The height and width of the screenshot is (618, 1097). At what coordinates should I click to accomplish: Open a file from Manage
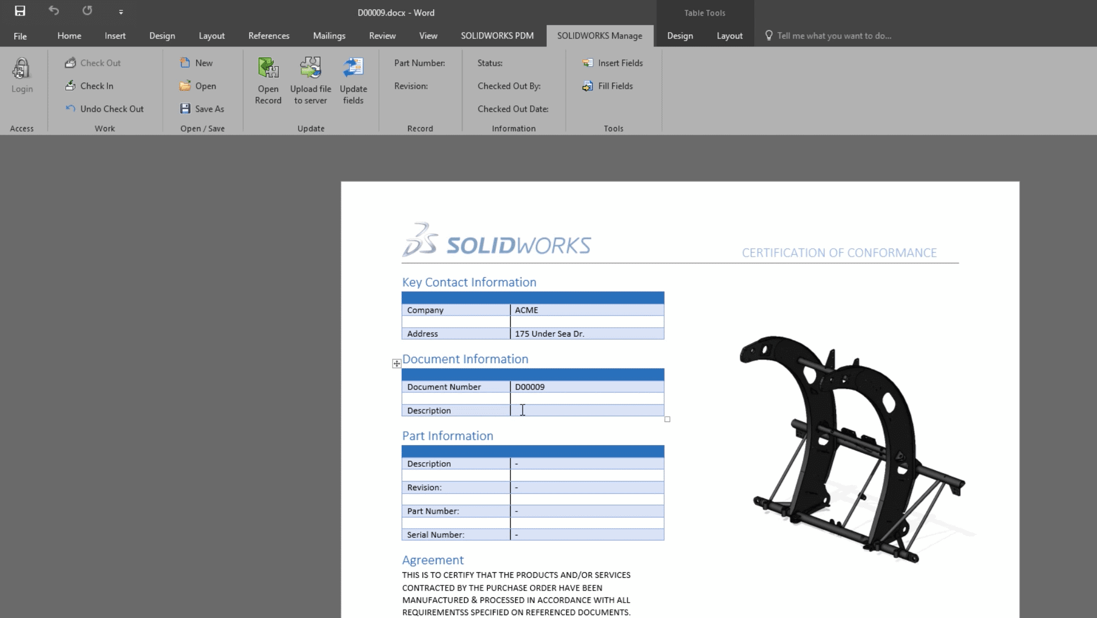point(198,86)
